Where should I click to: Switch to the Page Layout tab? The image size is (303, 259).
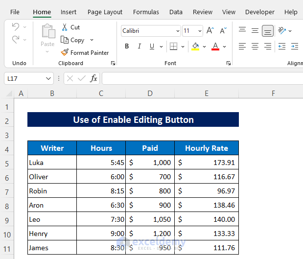pos(105,12)
